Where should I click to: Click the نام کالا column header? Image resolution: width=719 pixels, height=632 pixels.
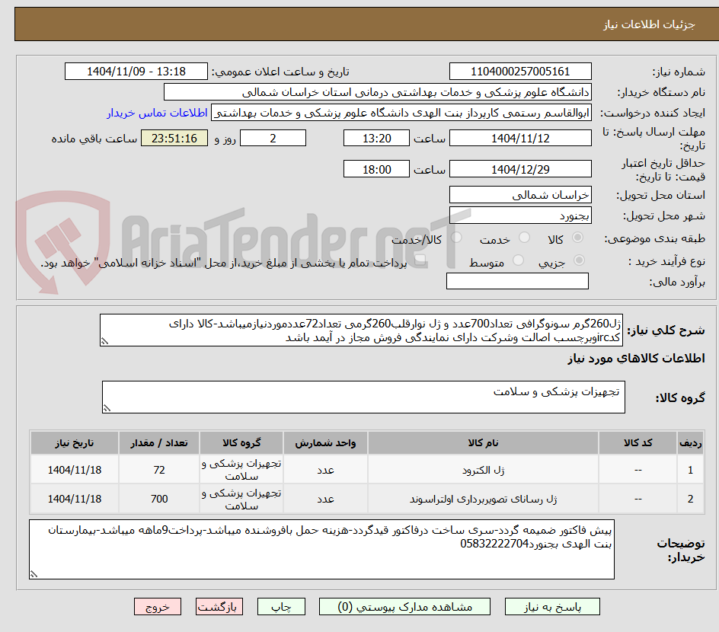pos(483,442)
